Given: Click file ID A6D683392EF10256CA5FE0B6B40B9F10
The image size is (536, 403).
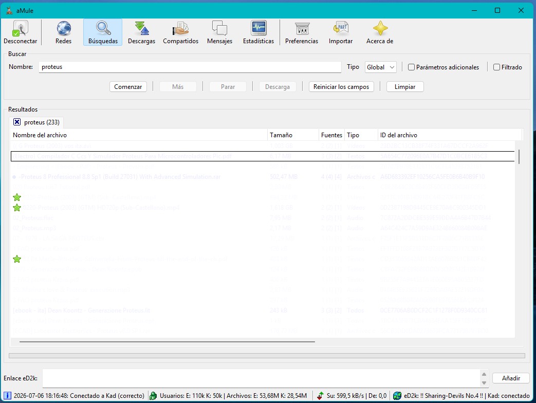Looking at the screenshot, I should click(432, 177).
